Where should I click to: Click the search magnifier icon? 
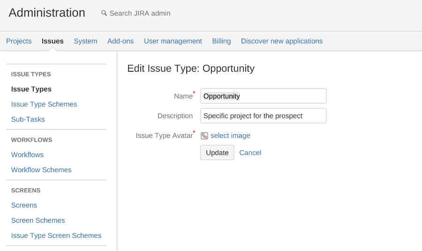(104, 13)
